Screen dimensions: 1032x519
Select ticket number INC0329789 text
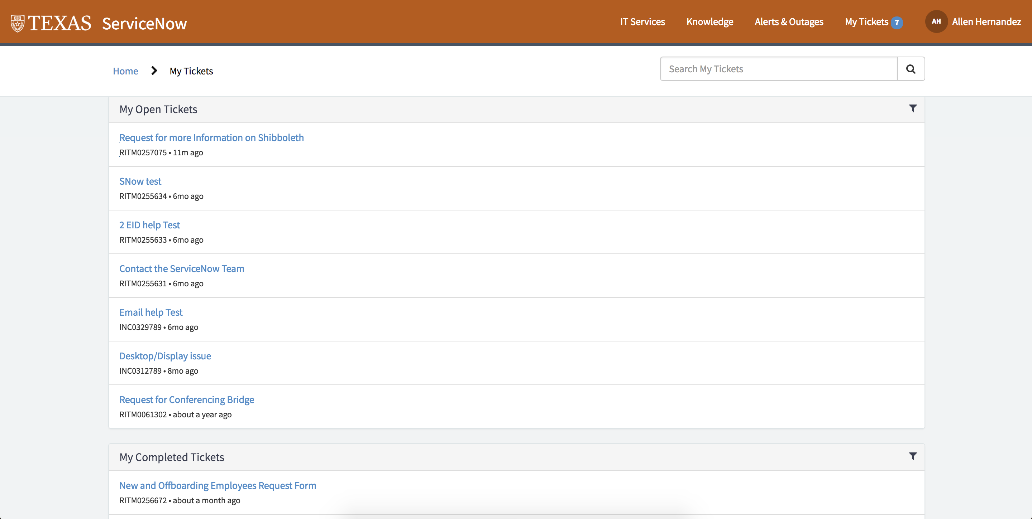coord(140,327)
